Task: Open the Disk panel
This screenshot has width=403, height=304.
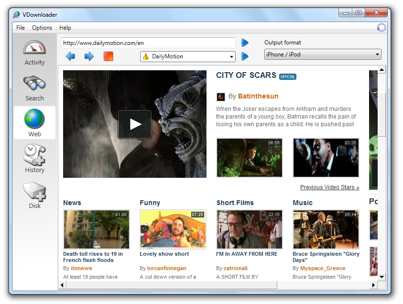Action: [34, 195]
